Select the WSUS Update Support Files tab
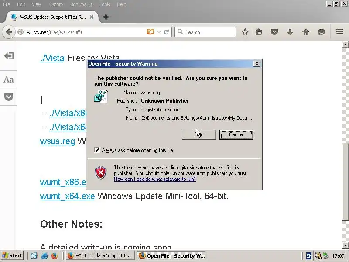This screenshot has height=262, width=349. pyautogui.click(x=52, y=17)
